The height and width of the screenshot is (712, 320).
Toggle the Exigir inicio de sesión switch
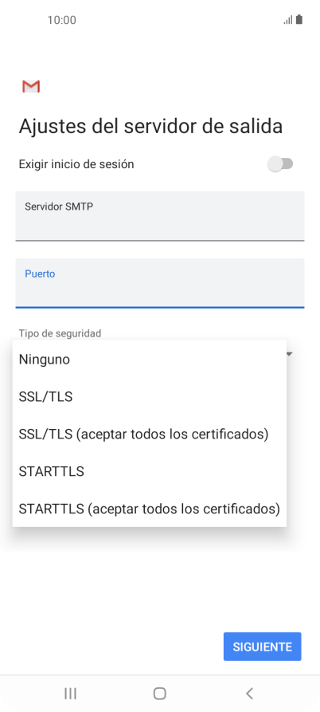click(280, 164)
